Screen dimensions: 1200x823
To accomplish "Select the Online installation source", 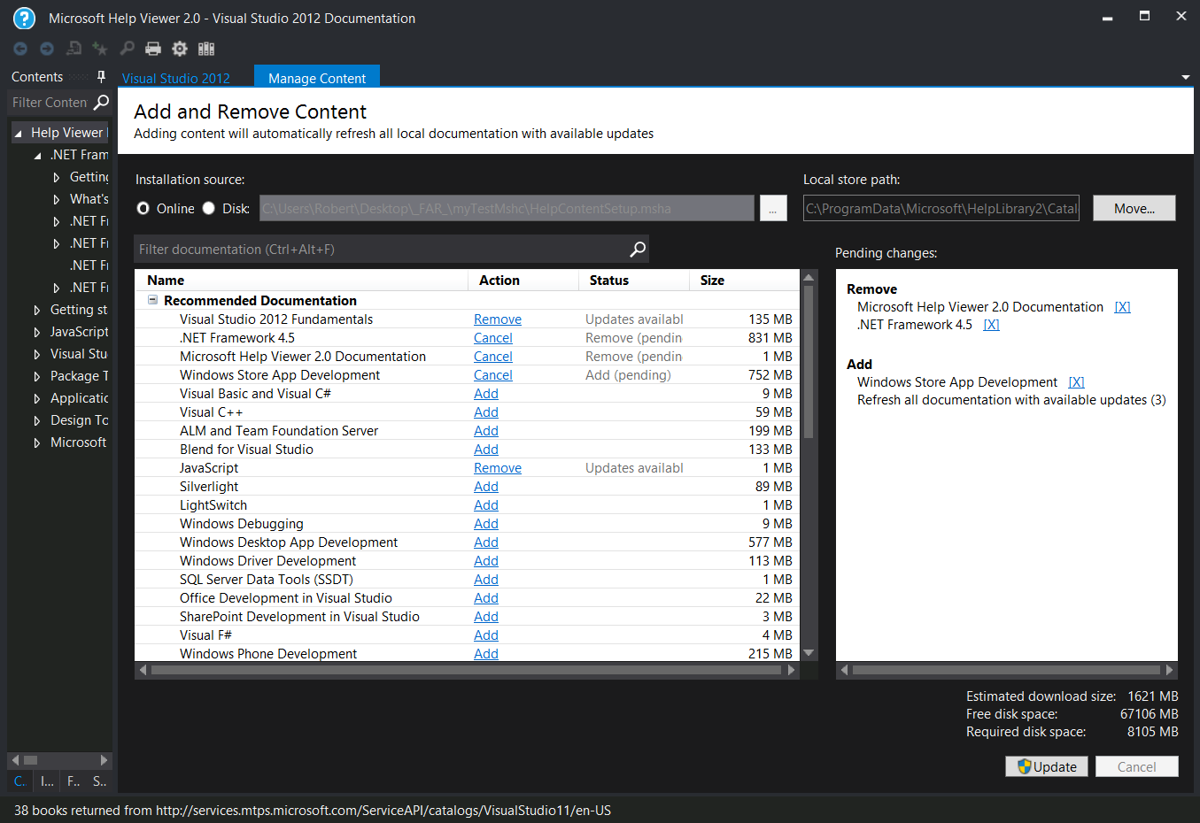I will coord(143,208).
